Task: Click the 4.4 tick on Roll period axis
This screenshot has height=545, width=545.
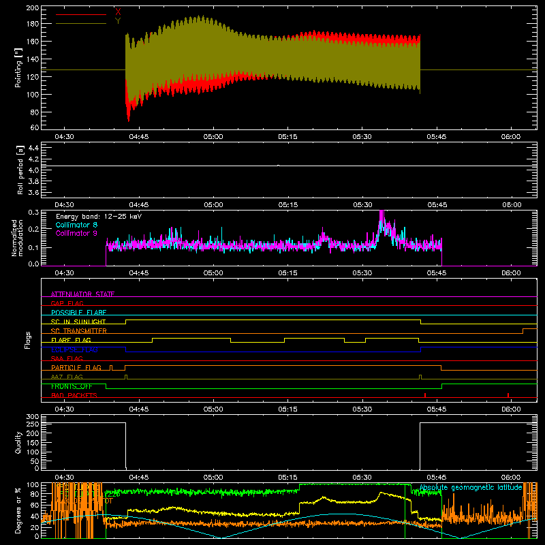Action: [33, 148]
